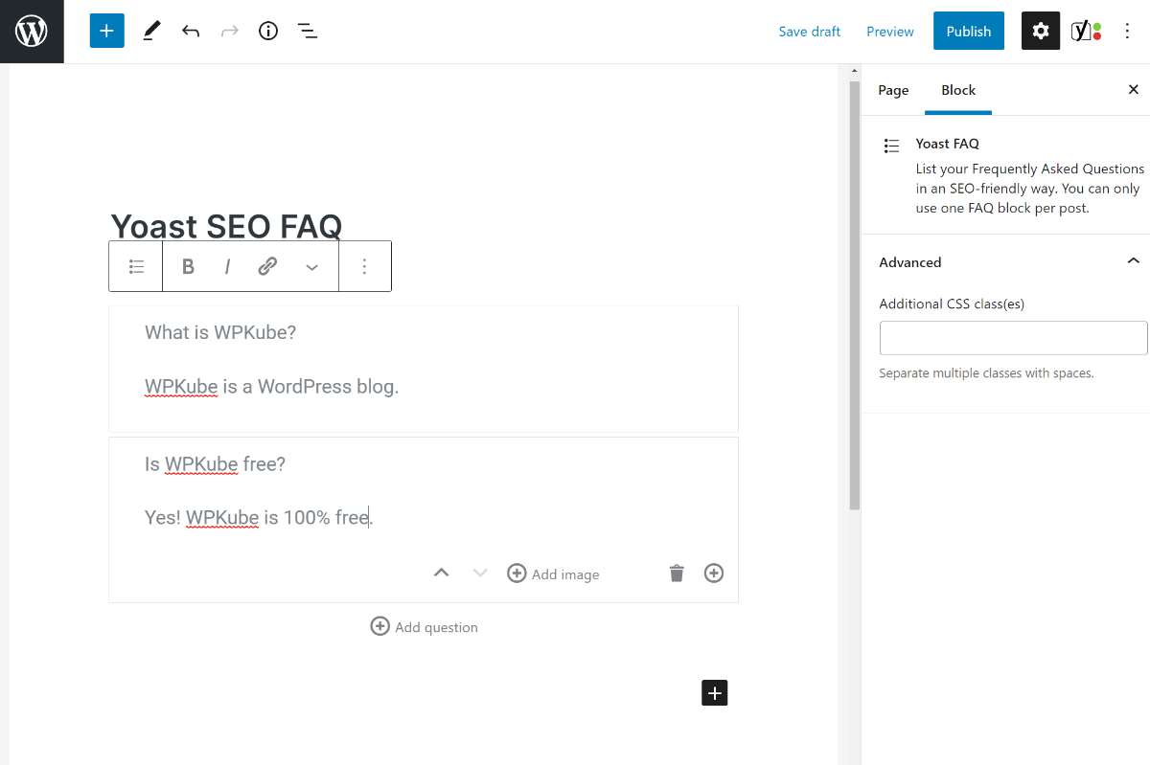Open the block inserter plus button
1150x765 pixels.
[106, 32]
